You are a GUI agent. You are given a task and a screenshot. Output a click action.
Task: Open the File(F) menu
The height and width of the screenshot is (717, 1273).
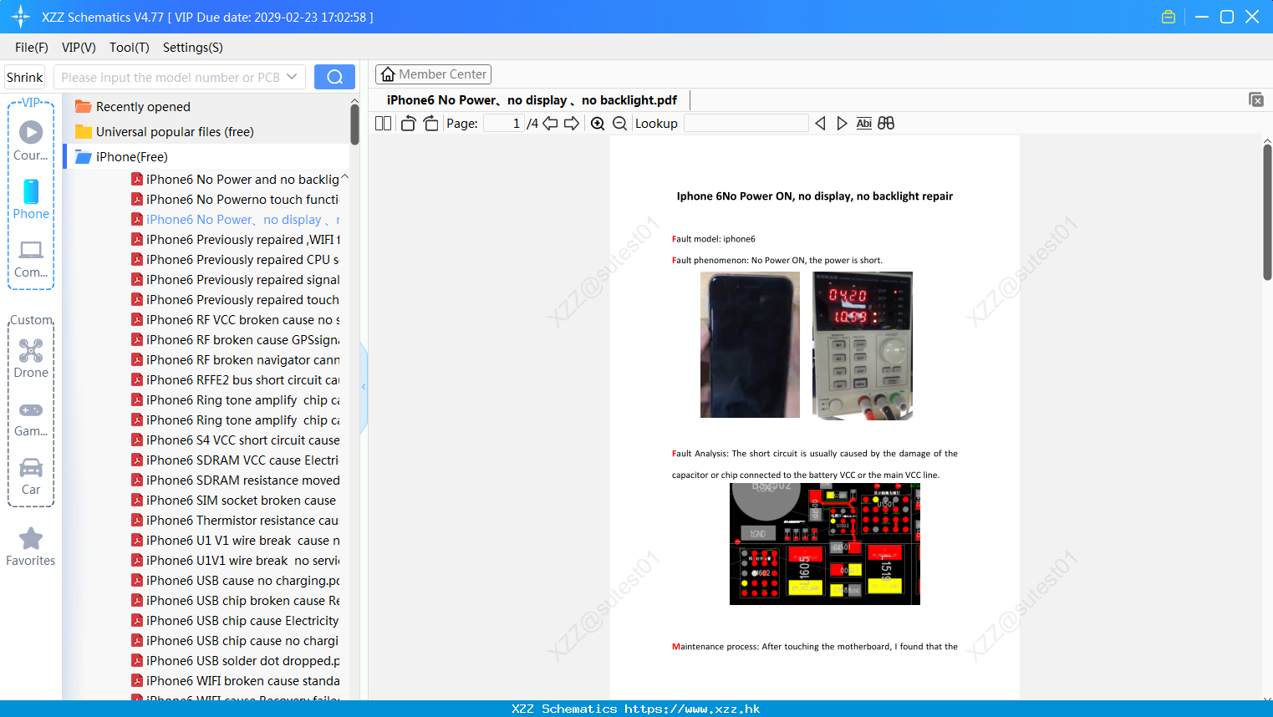32,48
